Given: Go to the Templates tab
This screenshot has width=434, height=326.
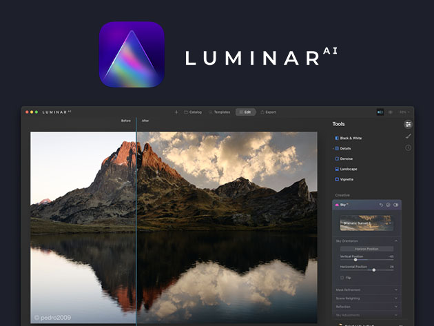Looking at the screenshot, I should point(218,112).
